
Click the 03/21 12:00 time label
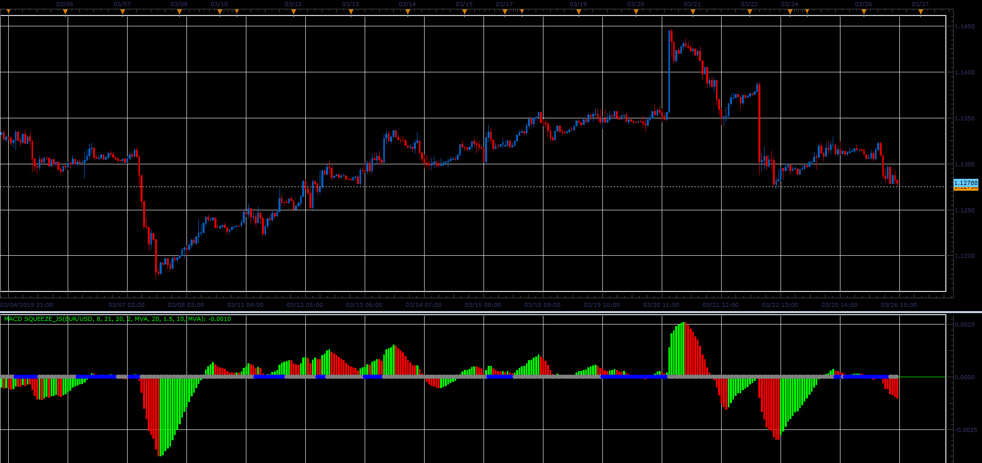[x=721, y=305]
